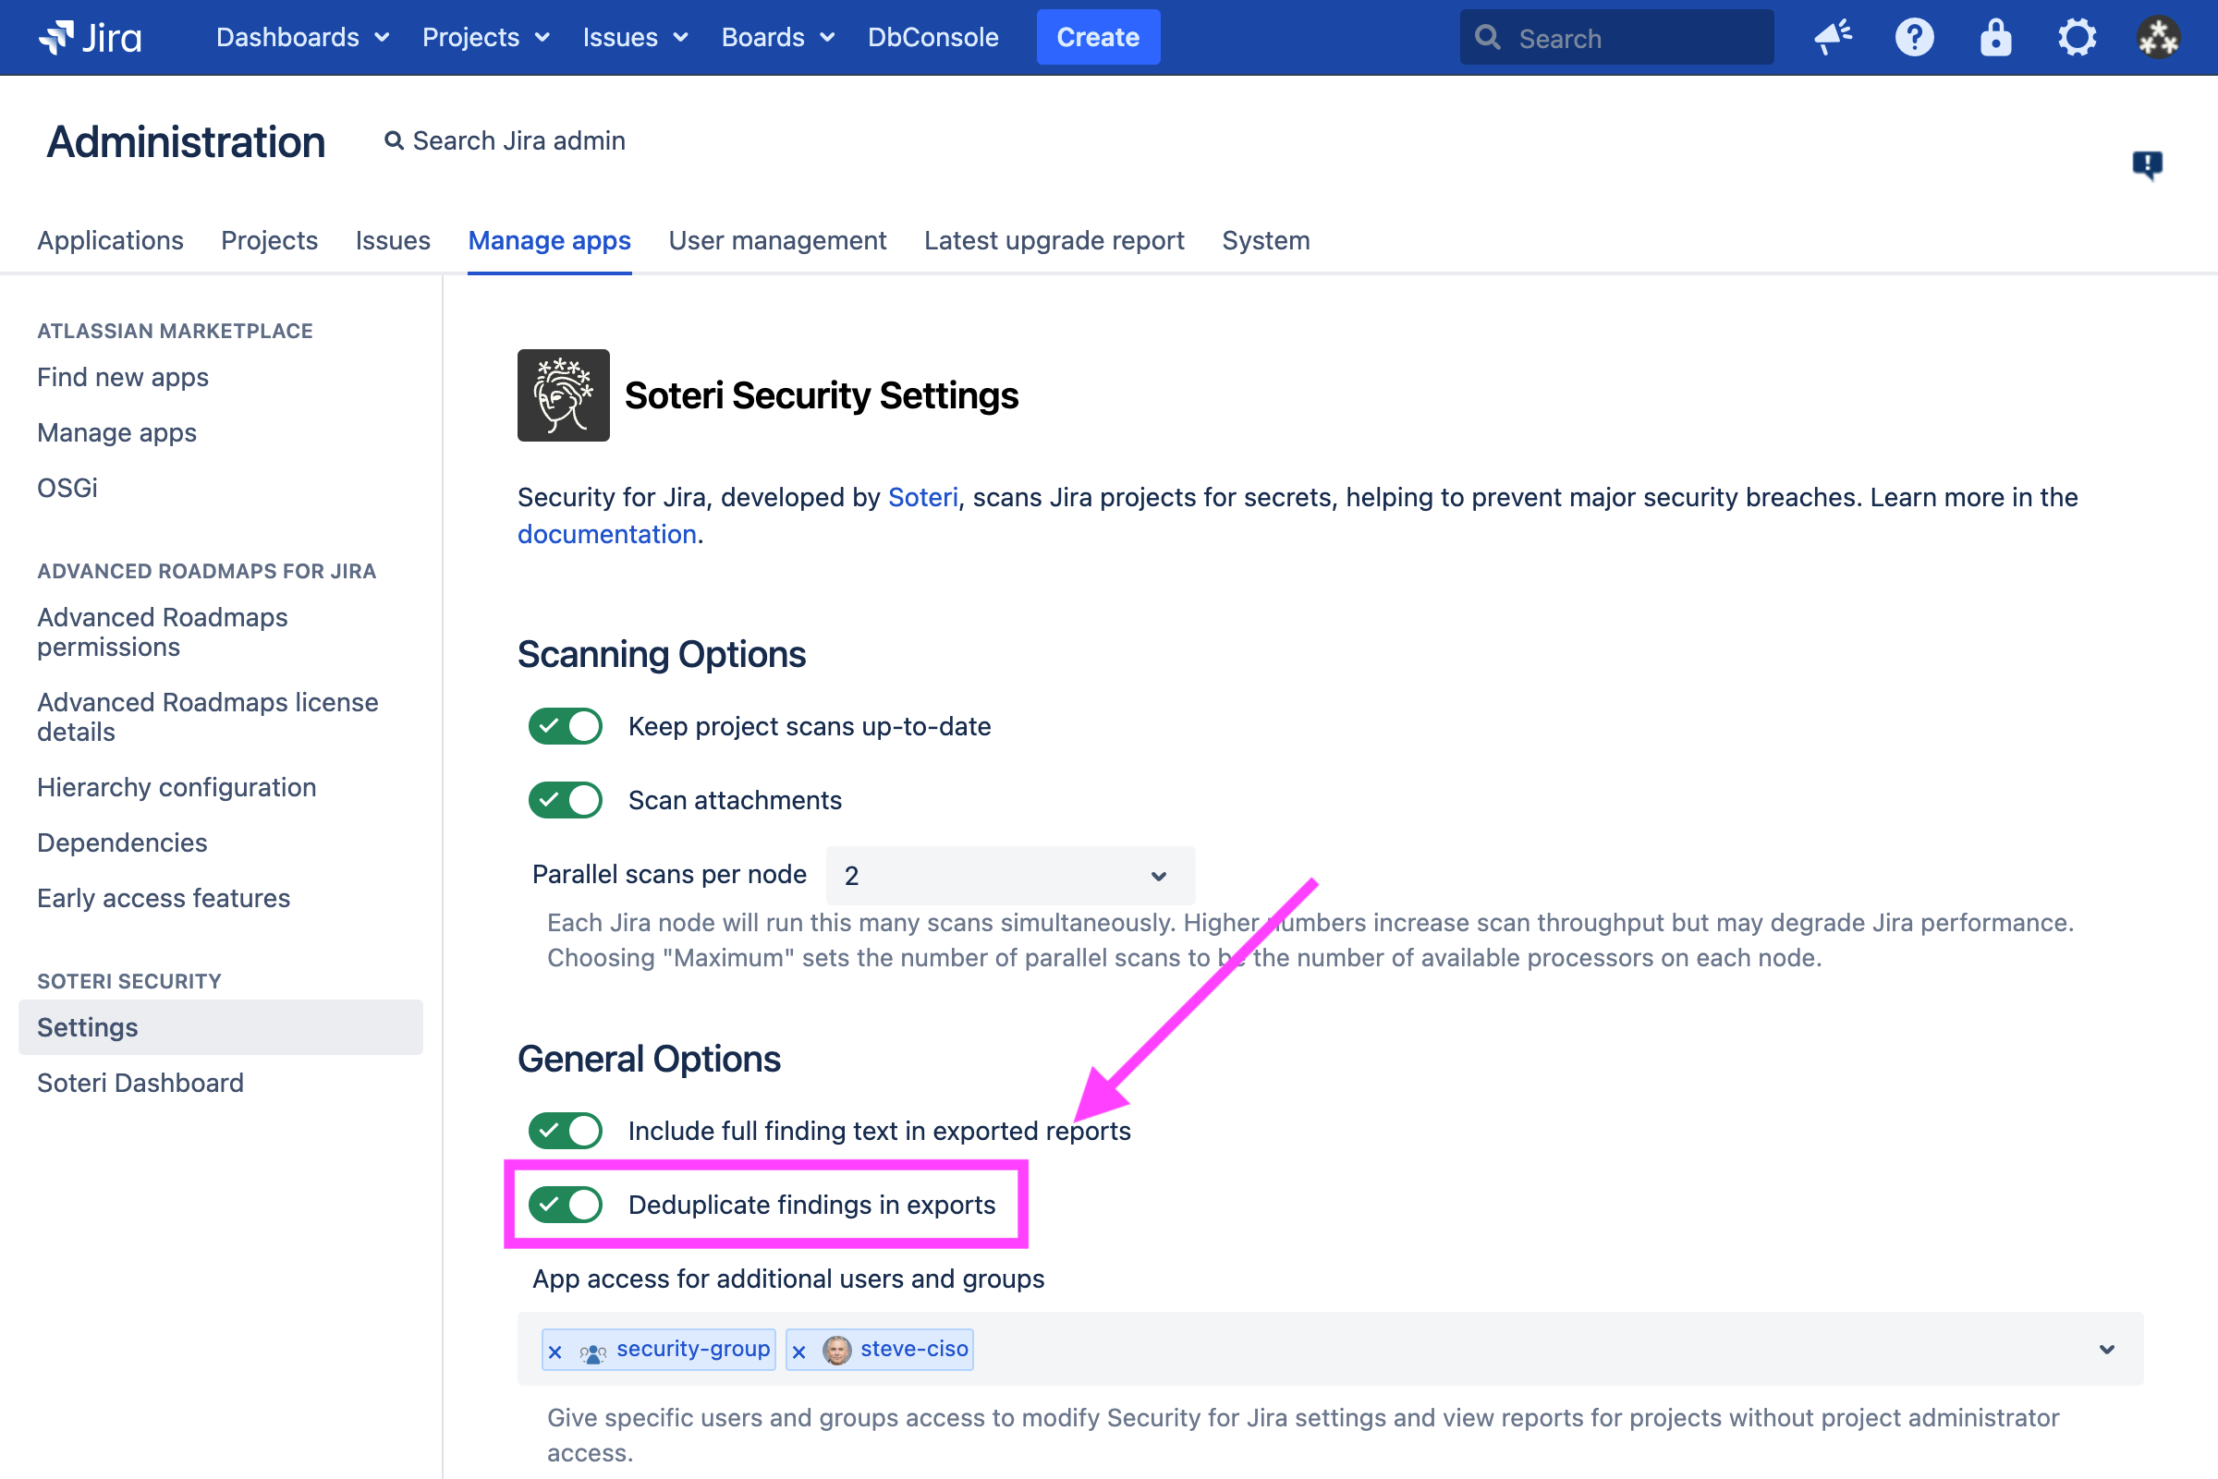Click the Search Jira admin input field
2218x1479 pixels.
coord(522,140)
